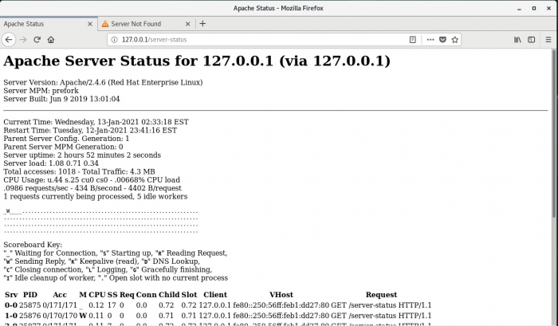Click the Server load values line
Screen dimensions: 558x326
[x=51, y=163]
